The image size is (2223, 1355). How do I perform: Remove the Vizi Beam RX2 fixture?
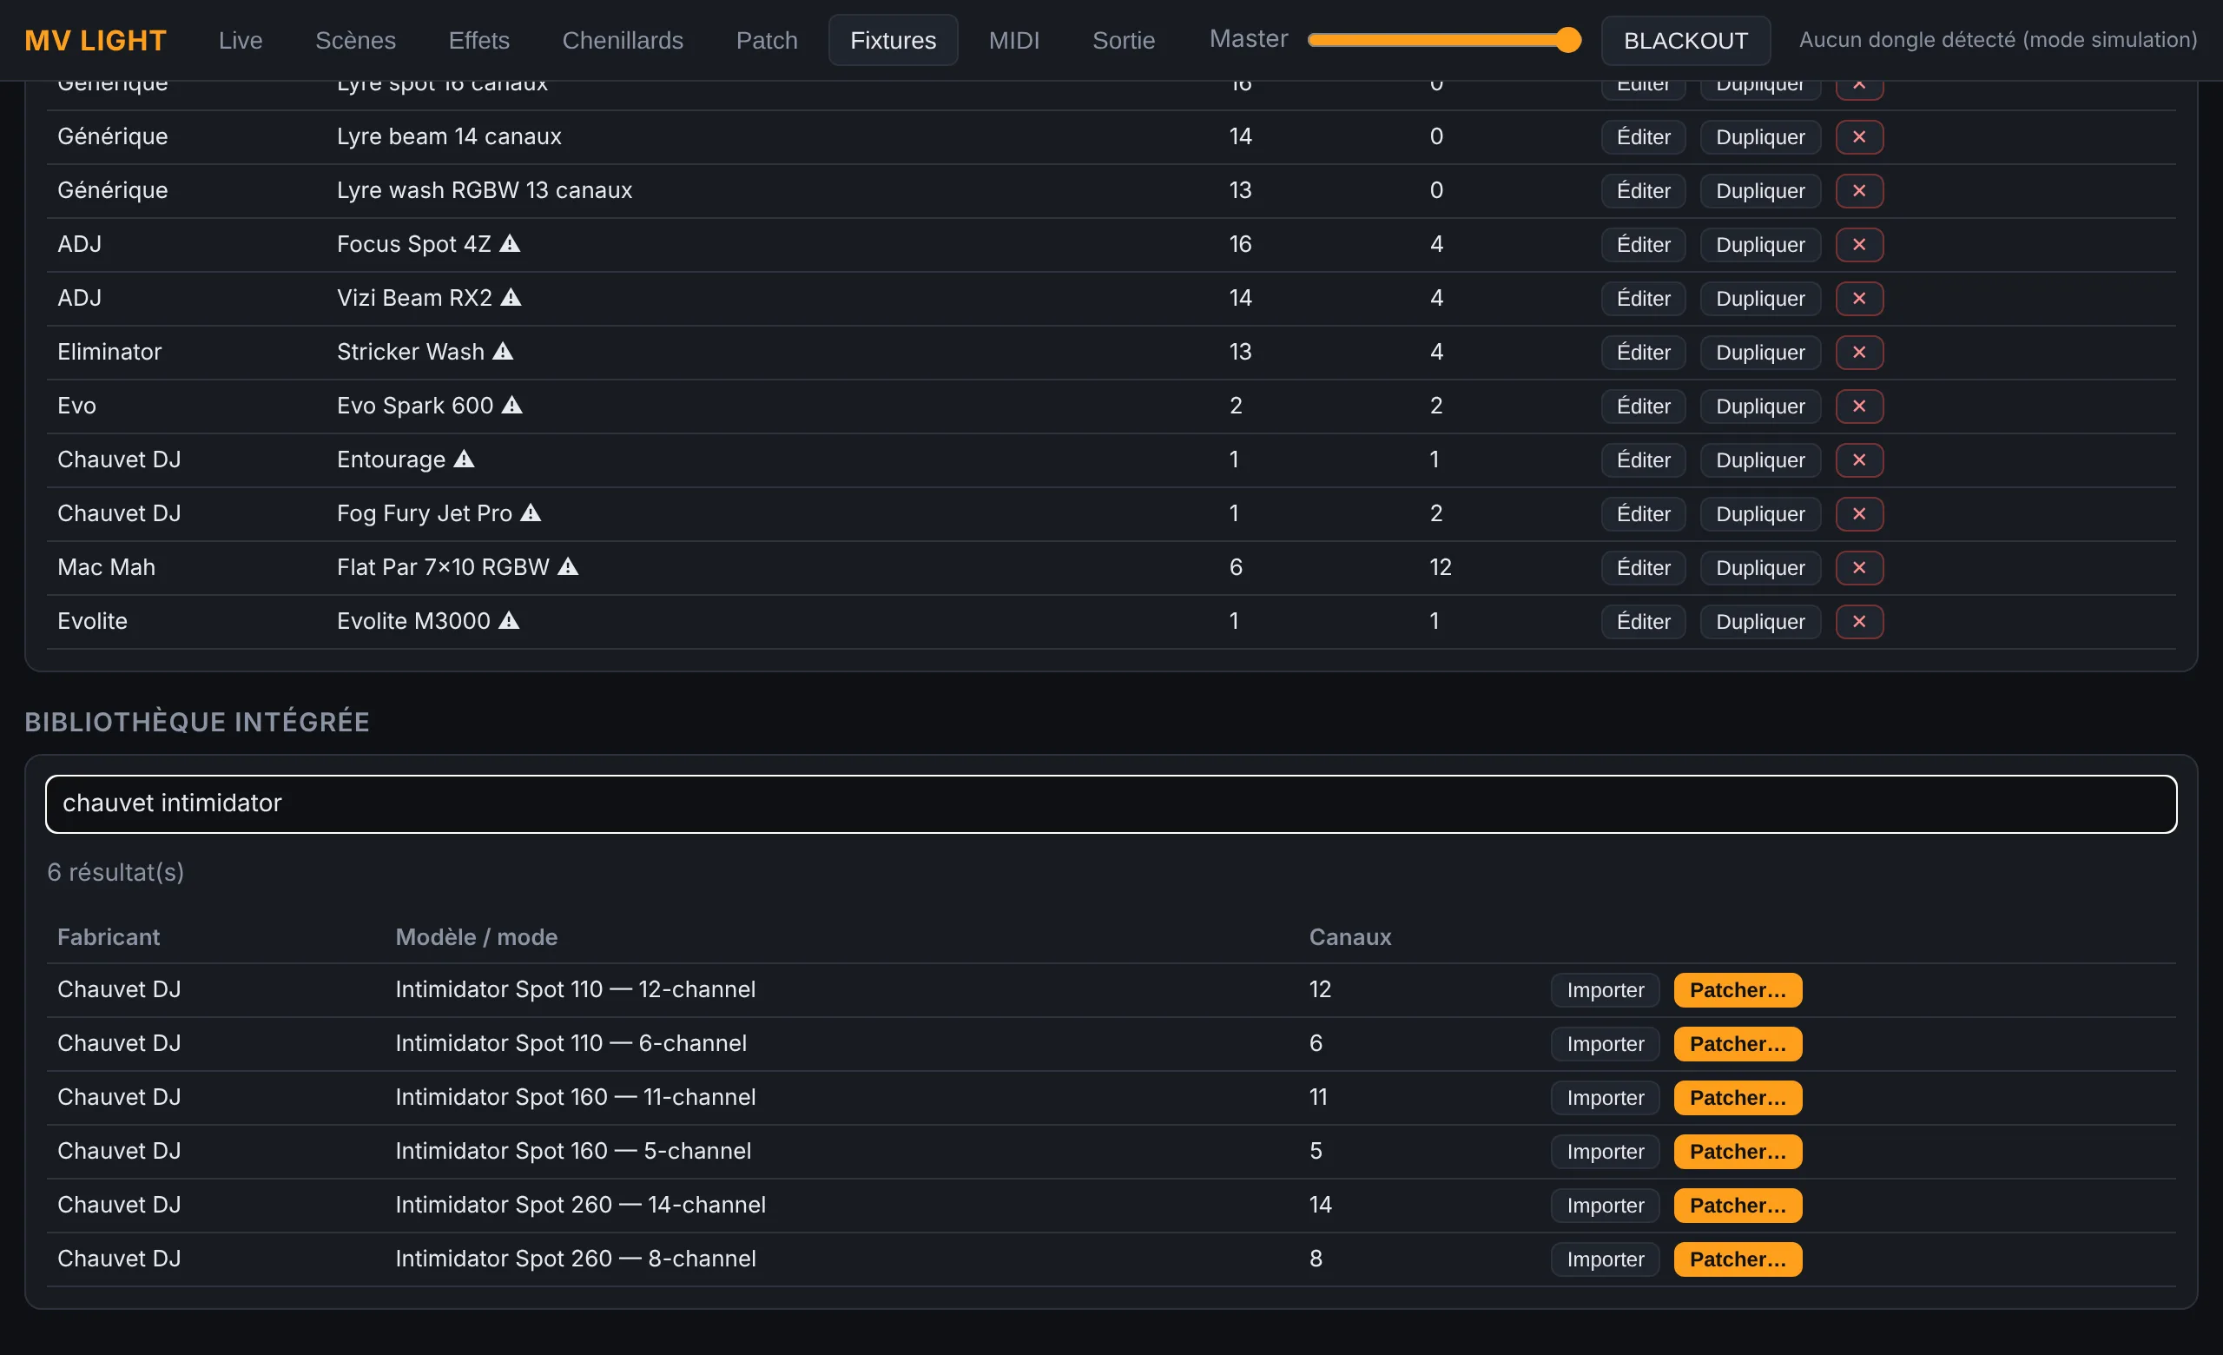[1858, 299]
